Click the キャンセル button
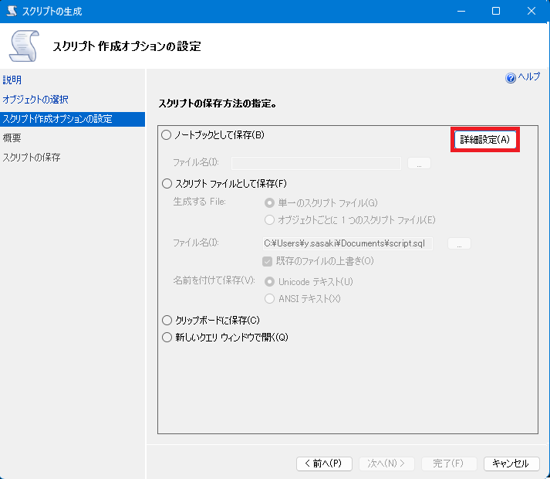 [x=511, y=464]
